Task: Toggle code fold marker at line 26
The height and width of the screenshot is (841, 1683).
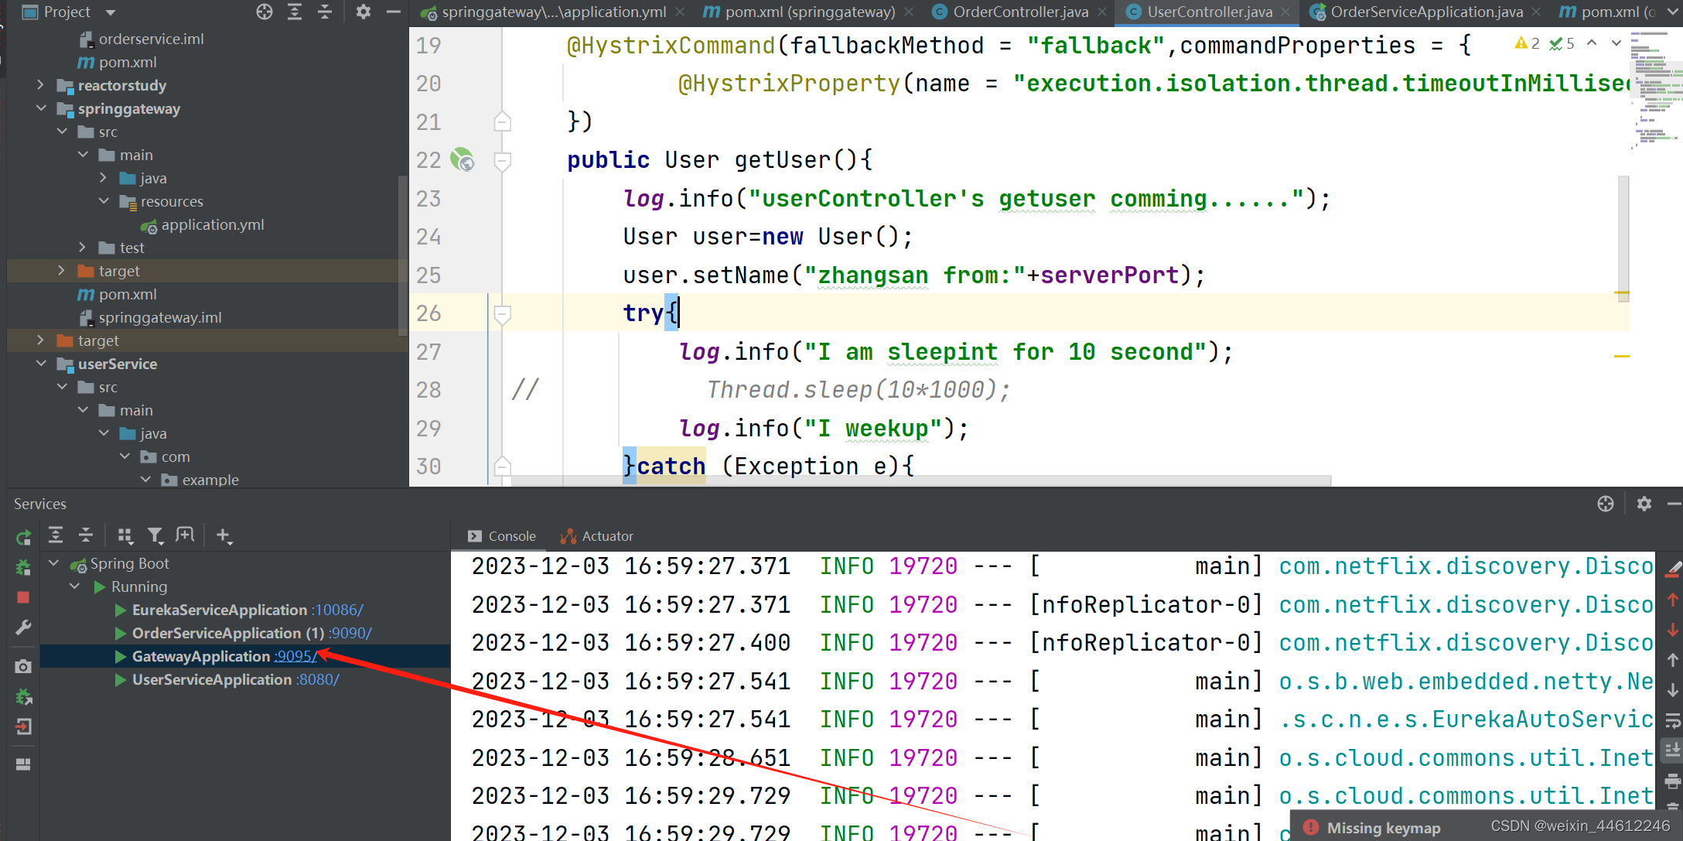Action: click(x=502, y=314)
